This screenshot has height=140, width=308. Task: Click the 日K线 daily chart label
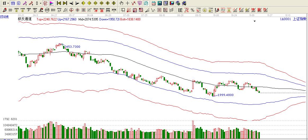coord(5,17)
